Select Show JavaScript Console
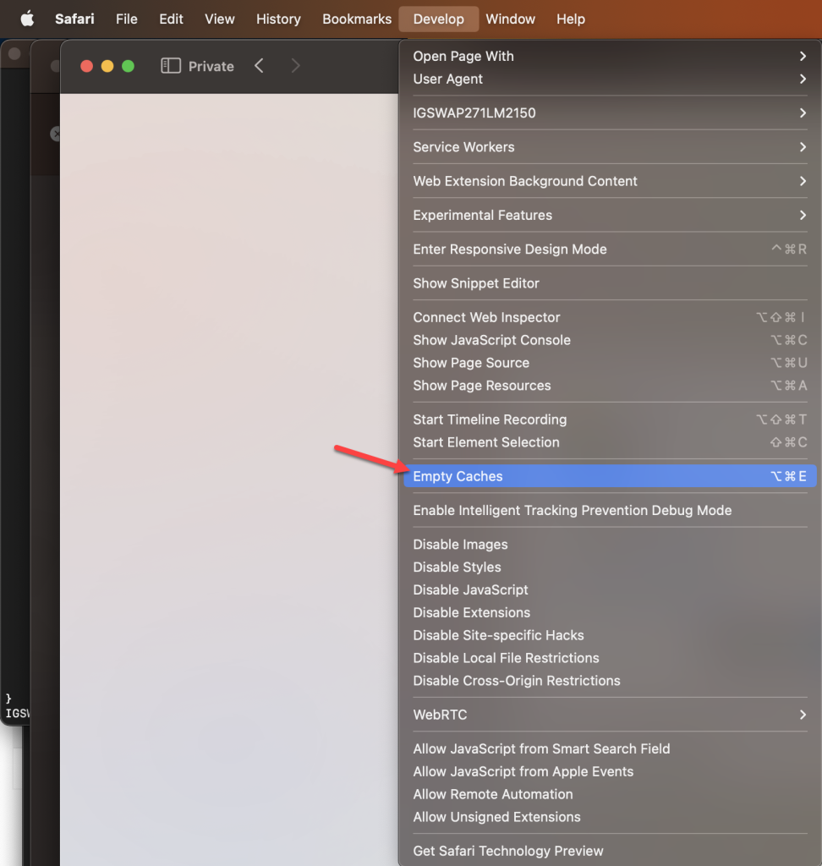Screen dimensions: 822x866 pyautogui.click(x=610, y=340)
